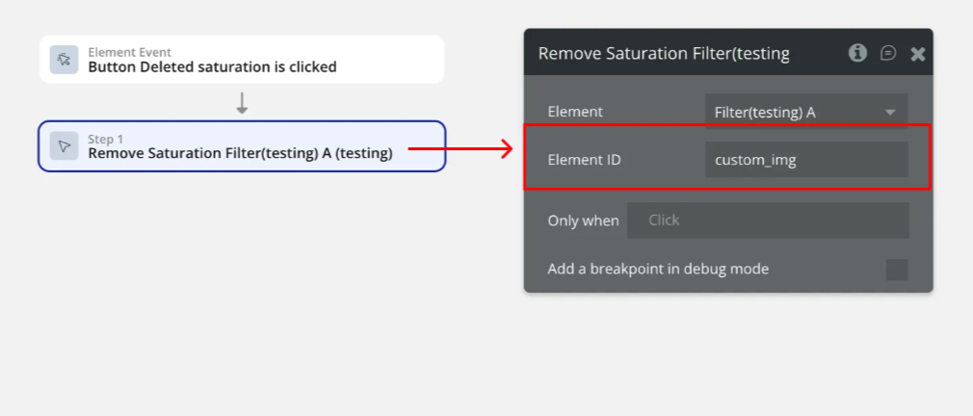
Task: Click the 'Element' label in panel
Action: click(575, 112)
